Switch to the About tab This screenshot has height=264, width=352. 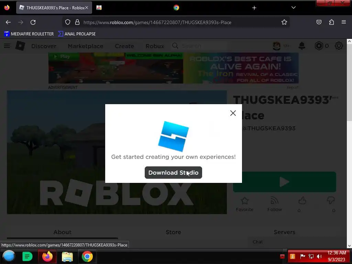click(63, 232)
